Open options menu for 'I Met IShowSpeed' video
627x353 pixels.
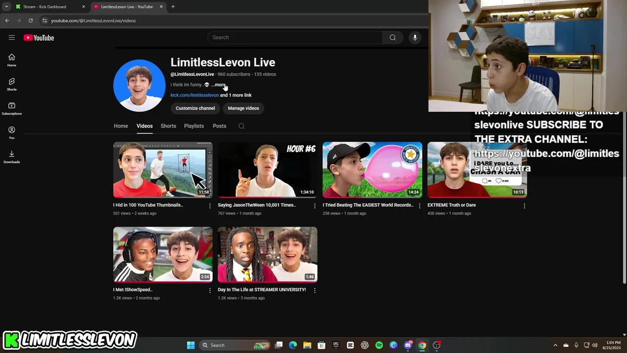point(210,291)
